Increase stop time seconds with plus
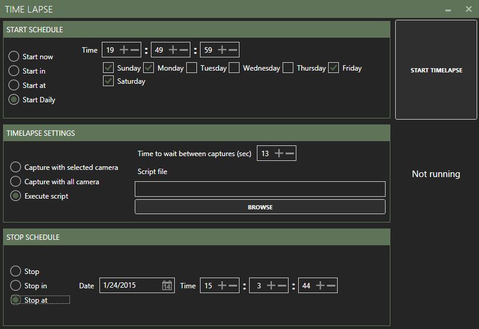The height and width of the screenshot is (329, 479). point(320,285)
